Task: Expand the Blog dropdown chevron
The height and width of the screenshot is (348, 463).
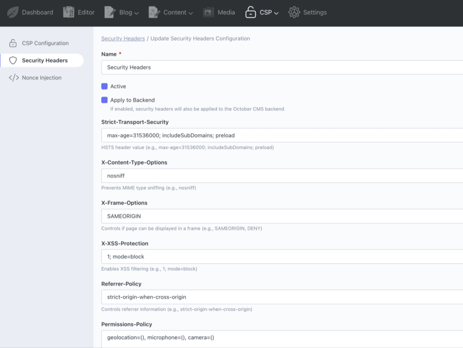Action: [x=136, y=13]
